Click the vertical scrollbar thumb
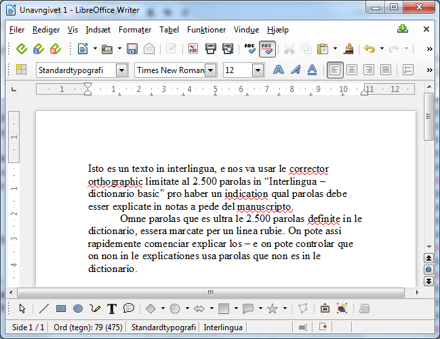This screenshot has width=440, height=339. pos(428,117)
